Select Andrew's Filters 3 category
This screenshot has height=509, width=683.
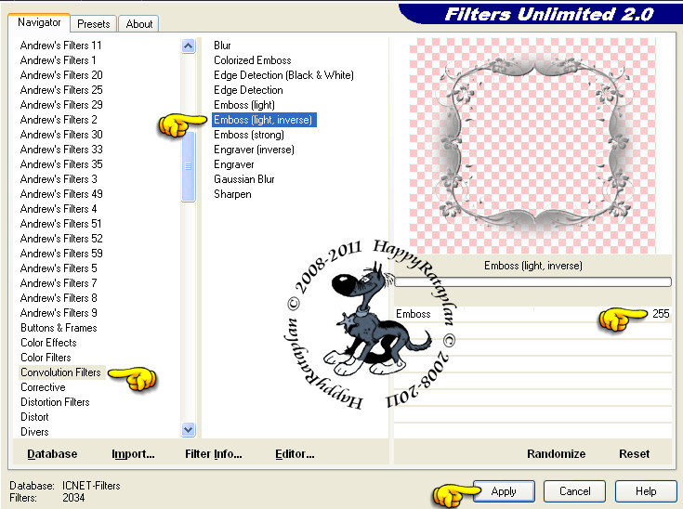59,179
